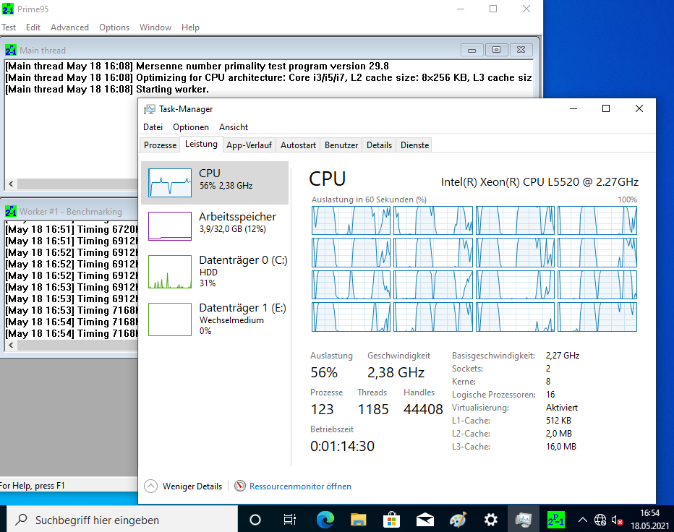Open the Window menu in Prime95
This screenshot has width=674, height=532.
coord(155,27)
